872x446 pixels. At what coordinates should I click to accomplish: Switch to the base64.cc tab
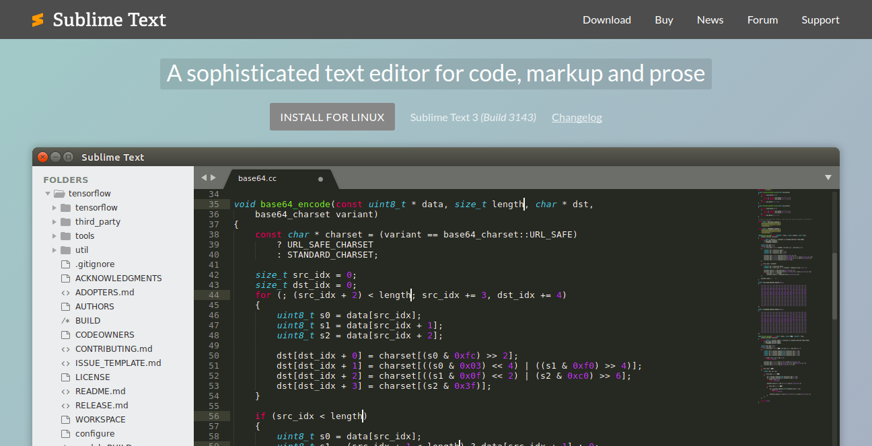coord(258,179)
